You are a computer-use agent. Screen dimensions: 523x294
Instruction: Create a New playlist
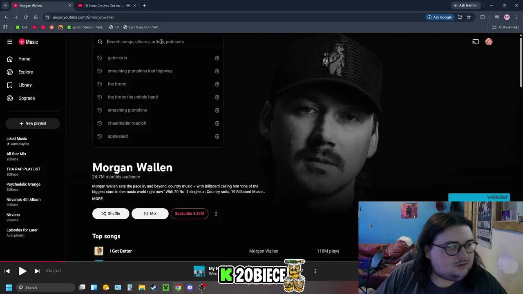click(33, 123)
